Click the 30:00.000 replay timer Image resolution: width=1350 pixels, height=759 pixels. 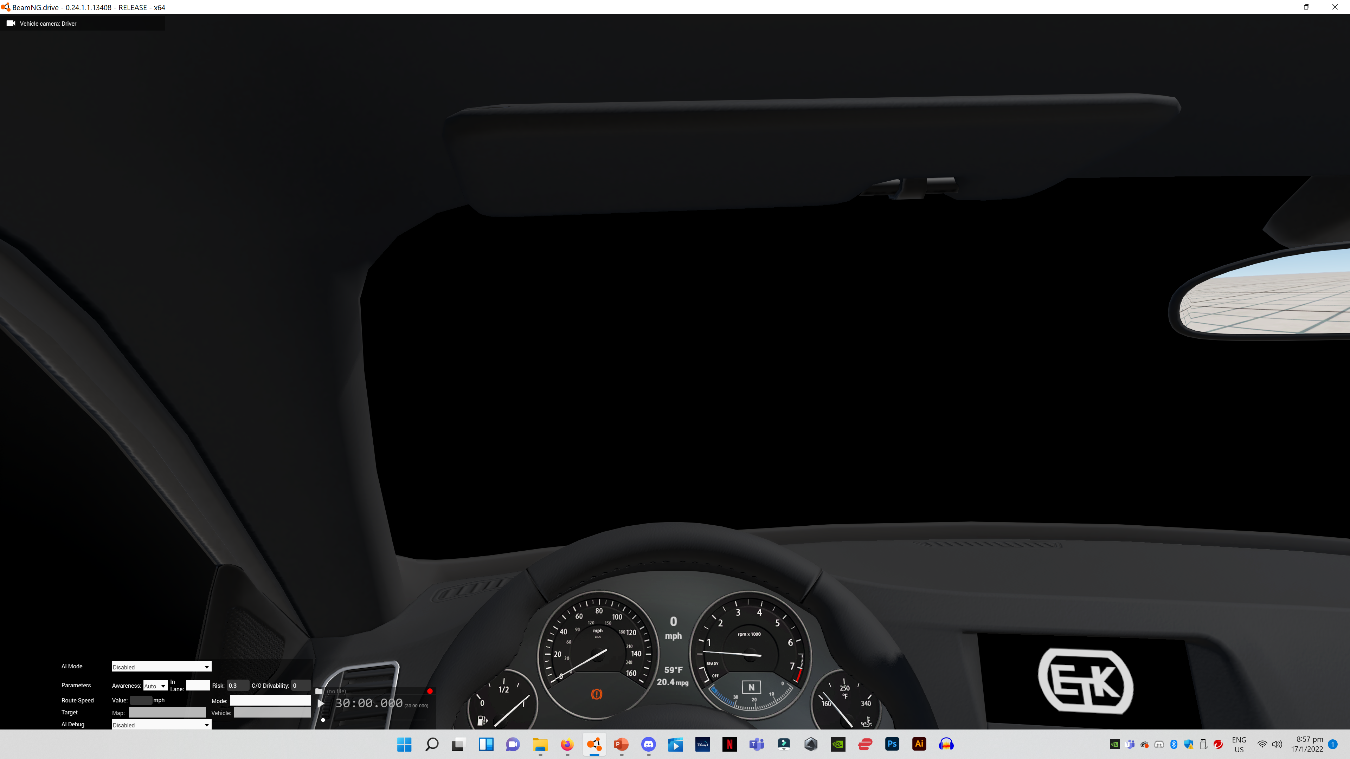click(x=369, y=703)
